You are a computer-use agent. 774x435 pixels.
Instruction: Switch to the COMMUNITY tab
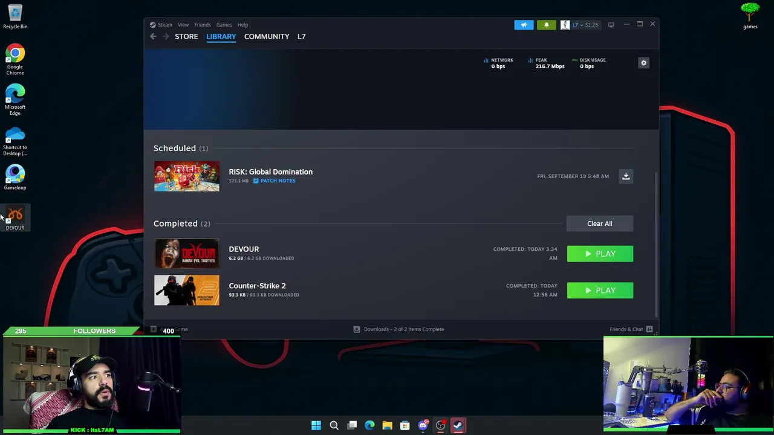tap(267, 36)
